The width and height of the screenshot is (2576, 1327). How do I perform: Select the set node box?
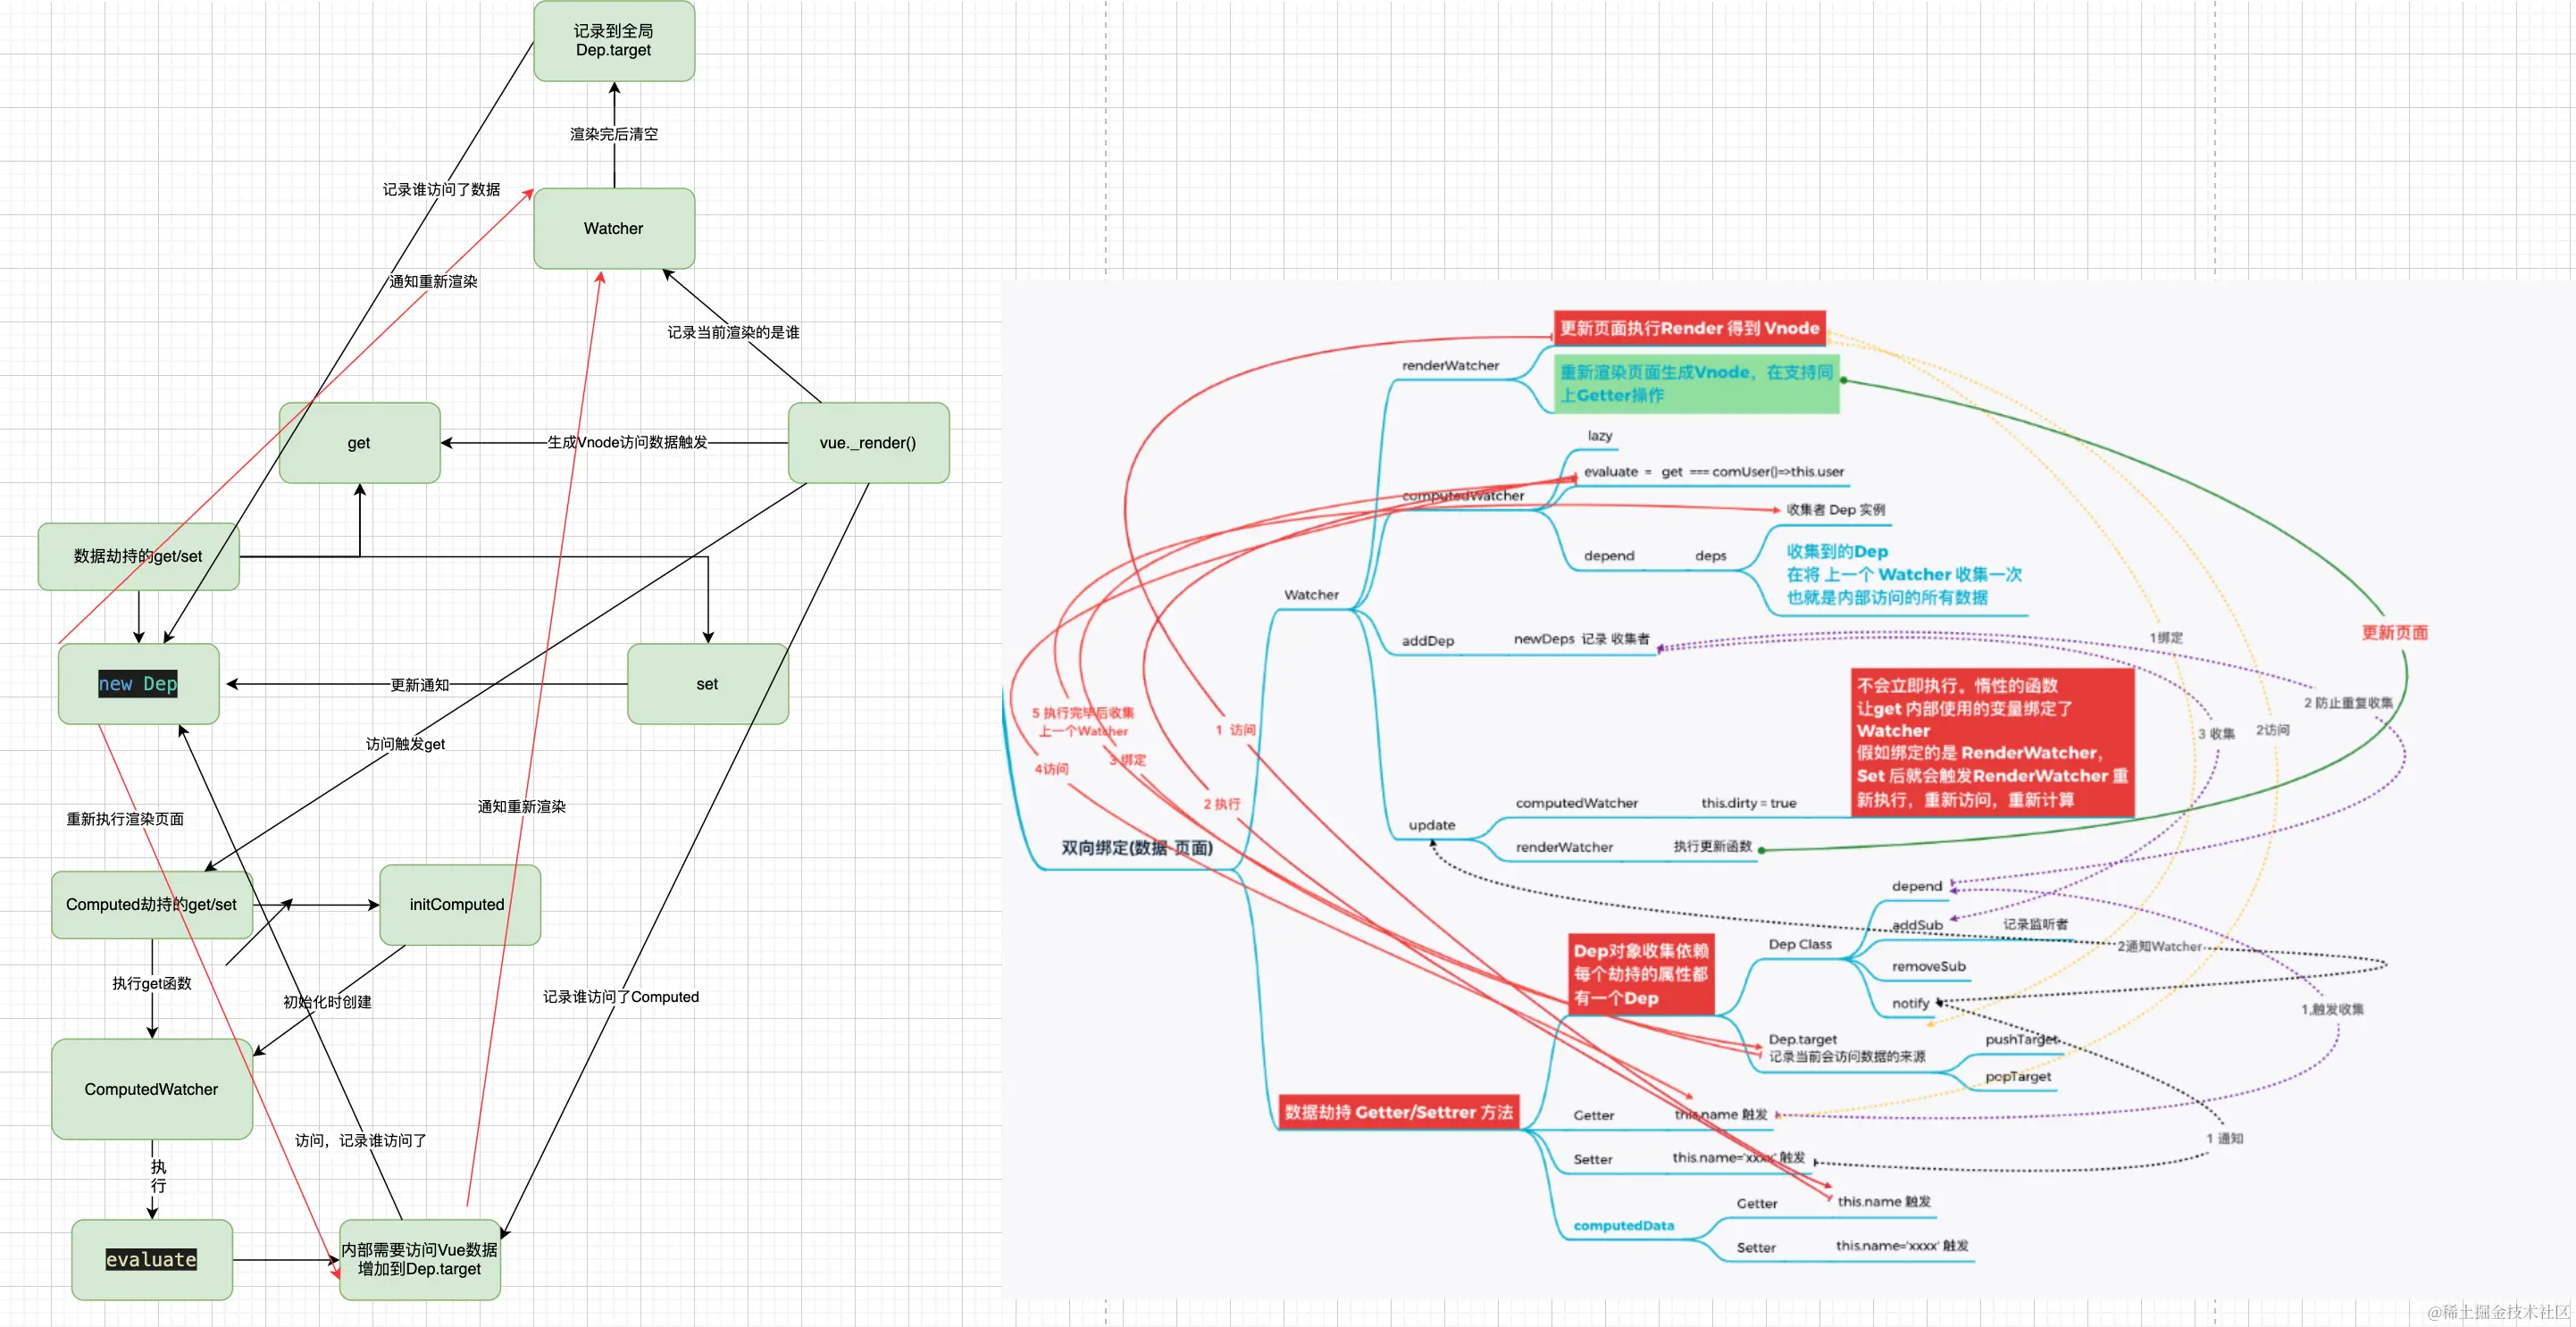[x=707, y=684]
